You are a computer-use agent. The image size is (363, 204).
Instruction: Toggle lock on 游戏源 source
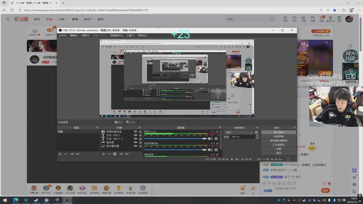(140, 142)
